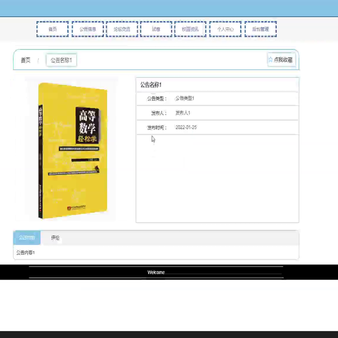Click the 公告名称1 title in details panel
Screen dimensions: 338x338
(x=151, y=85)
